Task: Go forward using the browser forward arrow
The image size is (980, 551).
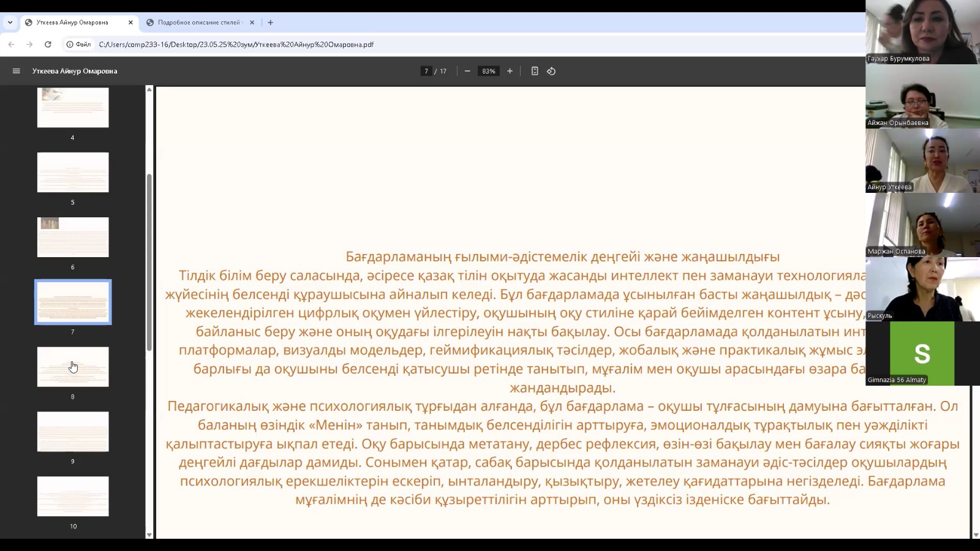Action: [29, 44]
